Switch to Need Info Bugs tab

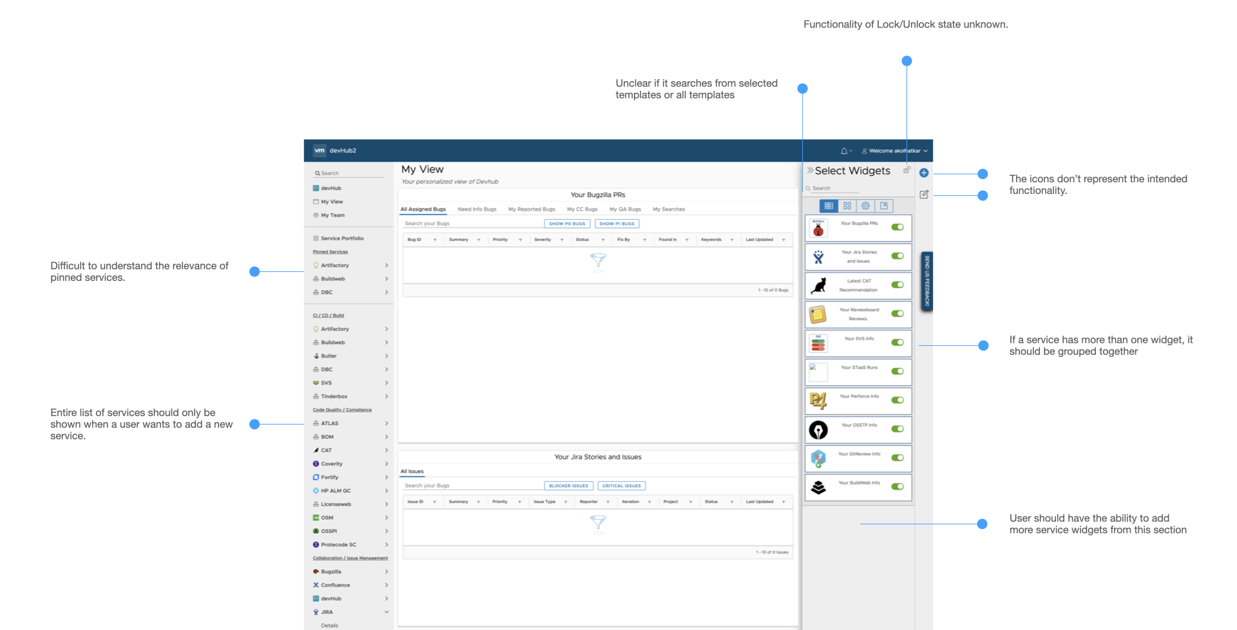pos(477,209)
